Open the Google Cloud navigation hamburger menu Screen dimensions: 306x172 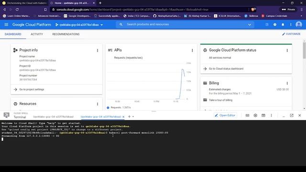click(x=6, y=24)
